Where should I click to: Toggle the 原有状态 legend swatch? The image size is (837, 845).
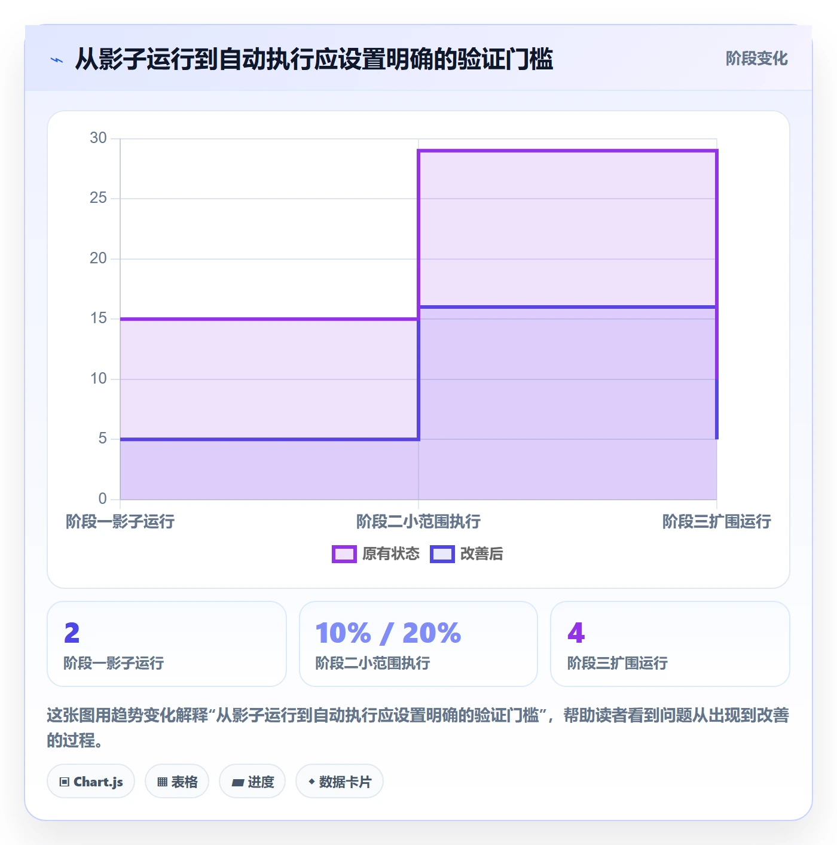(x=344, y=554)
